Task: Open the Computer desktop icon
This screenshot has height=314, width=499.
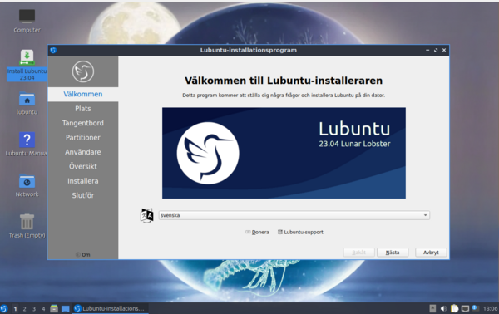Action: pos(27,21)
